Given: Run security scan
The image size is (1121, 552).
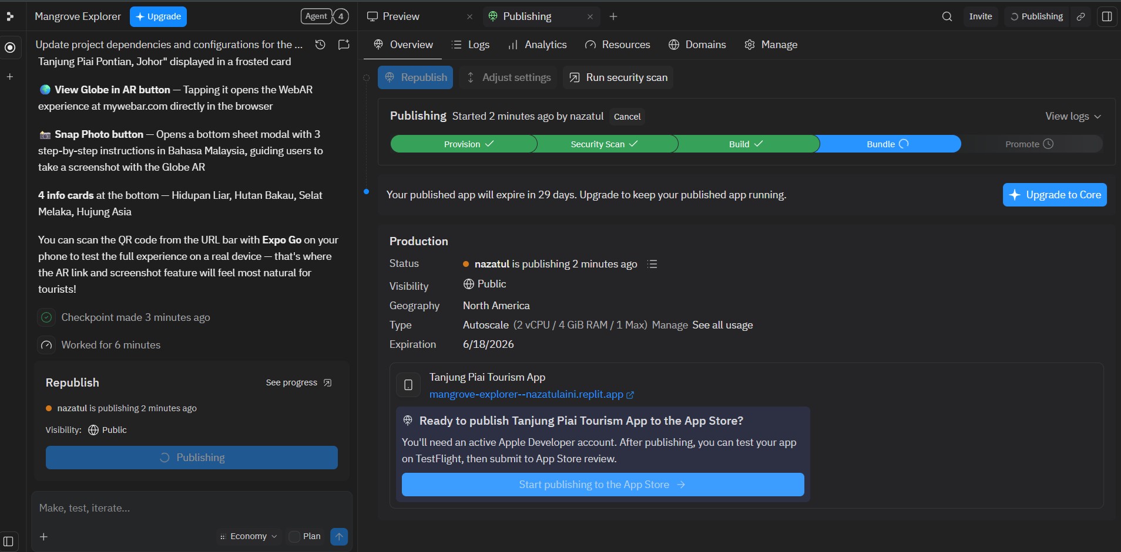Looking at the screenshot, I should pyautogui.click(x=619, y=77).
